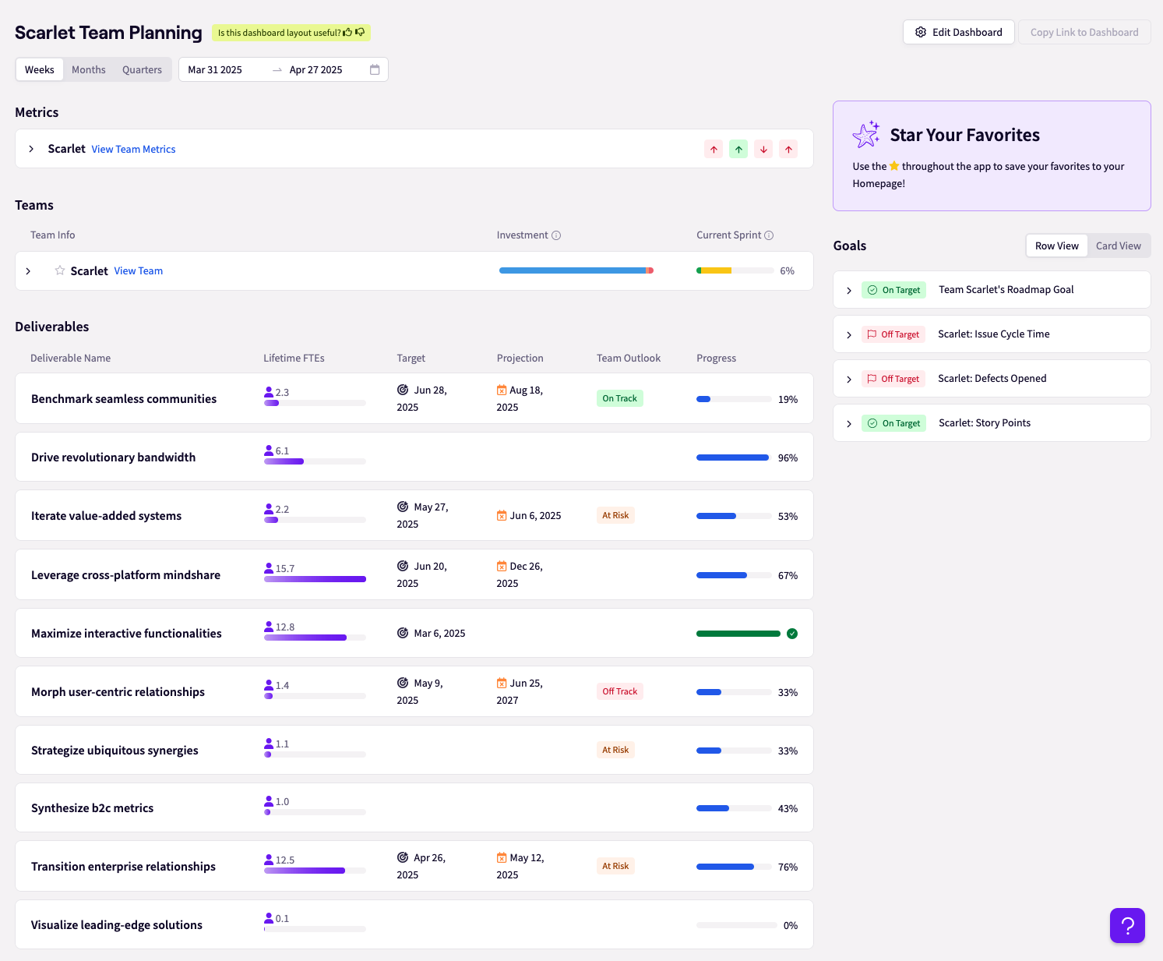Open the help question mark button
Image resolution: width=1163 pixels, height=961 pixels.
coord(1127,925)
